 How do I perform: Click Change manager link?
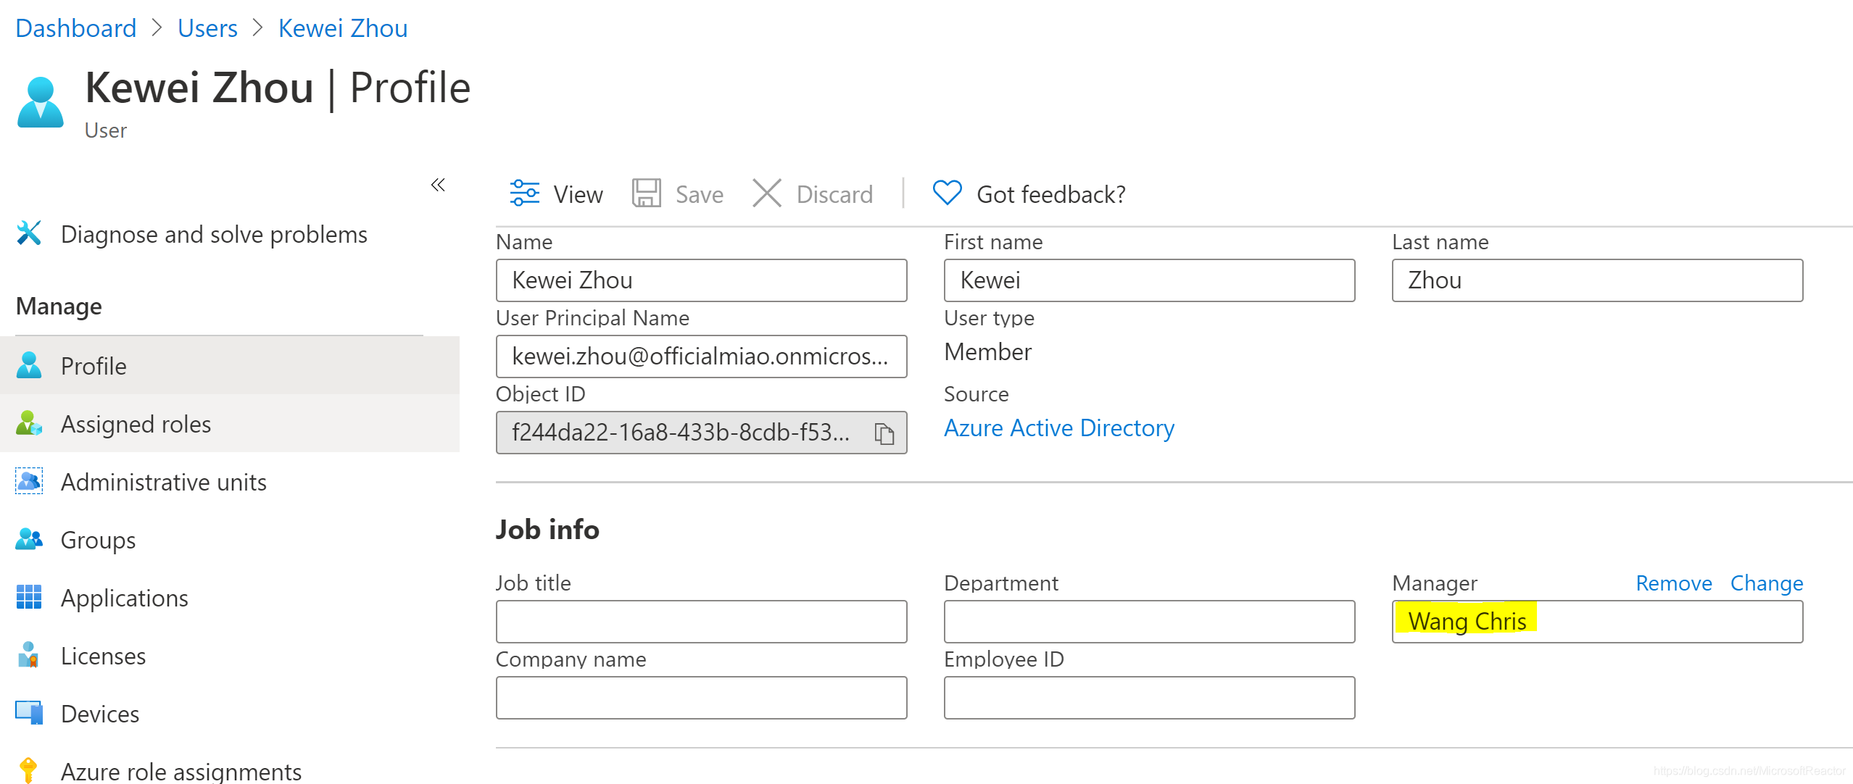coord(1766,583)
